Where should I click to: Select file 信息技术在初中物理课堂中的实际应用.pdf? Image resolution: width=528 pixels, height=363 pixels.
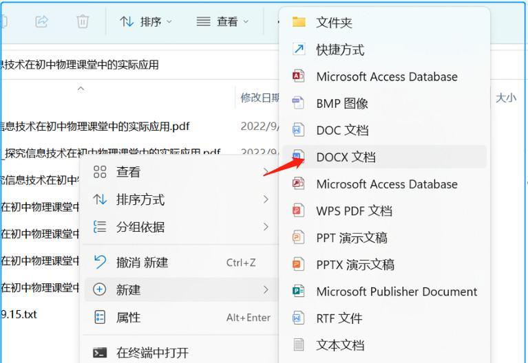click(94, 126)
